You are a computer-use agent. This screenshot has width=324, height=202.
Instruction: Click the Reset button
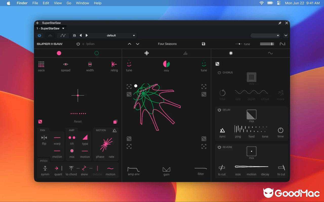(x=78, y=121)
